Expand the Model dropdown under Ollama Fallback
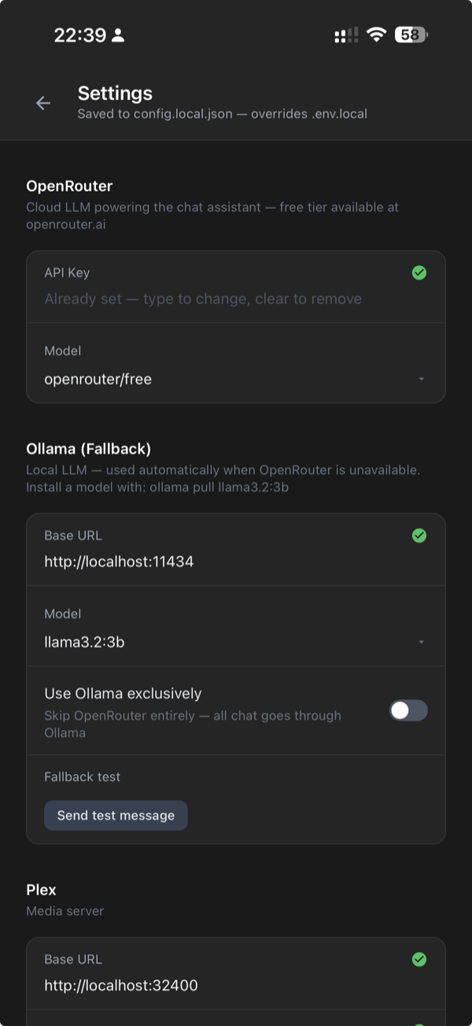Image resolution: width=472 pixels, height=1026 pixels. pos(422,642)
